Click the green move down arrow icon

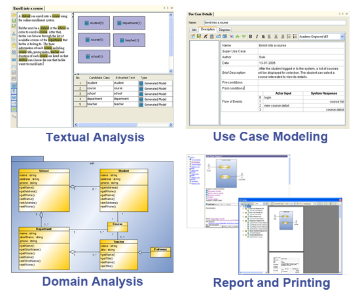click(244, 36)
